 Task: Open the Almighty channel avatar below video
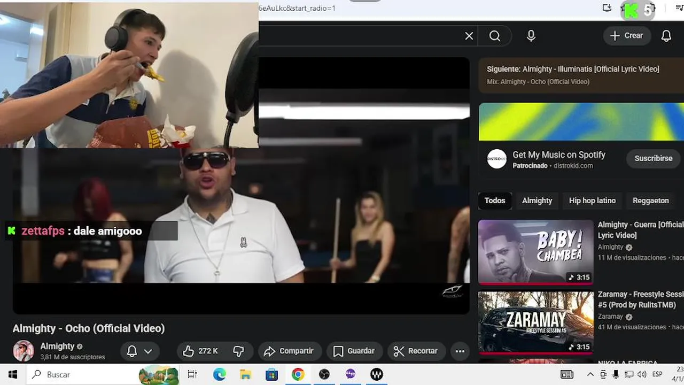(23, 351)
